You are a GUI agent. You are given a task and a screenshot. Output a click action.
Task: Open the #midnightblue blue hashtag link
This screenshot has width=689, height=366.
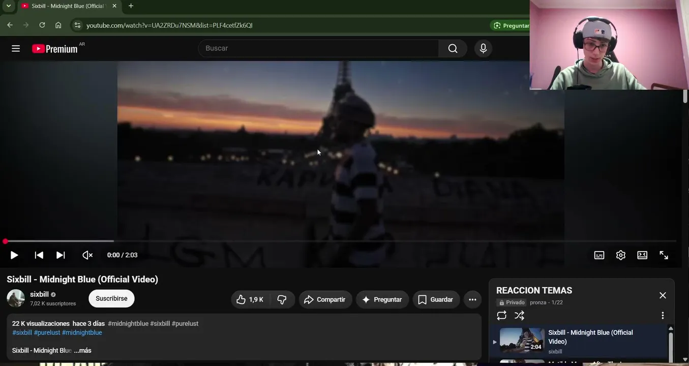[82, 332]
